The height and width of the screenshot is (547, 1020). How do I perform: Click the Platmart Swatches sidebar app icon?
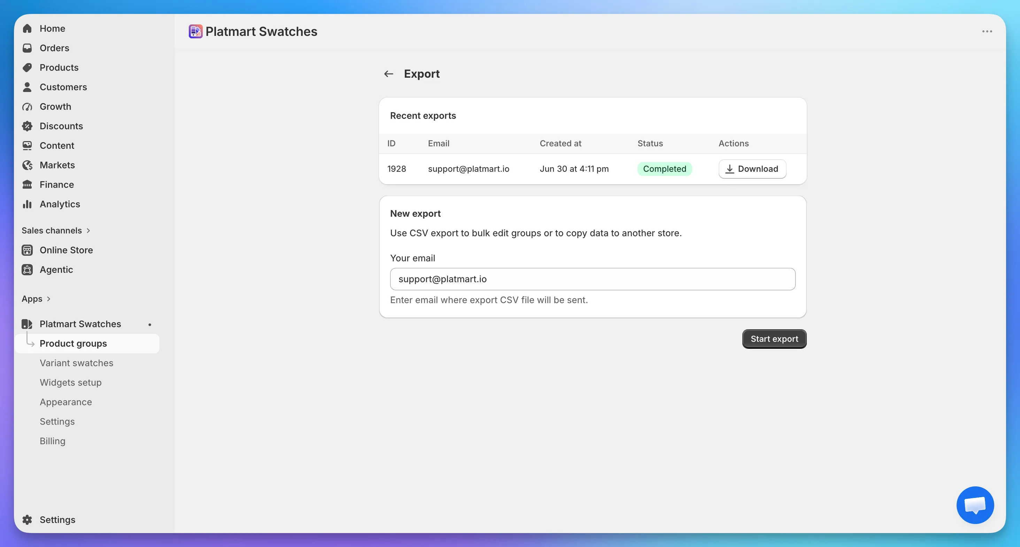click(x=27, y=324)
